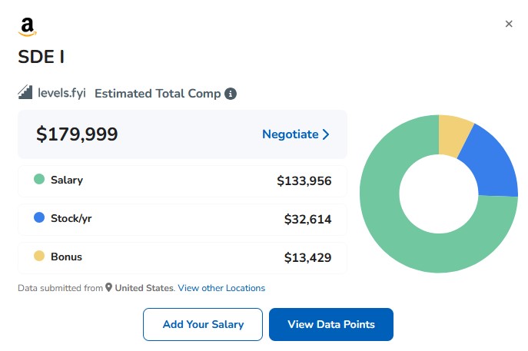Image resolution: width=528 pixels, height=351 pixels.
Task: Close the compensation popup with X
Action: click(x=508, y=24)
